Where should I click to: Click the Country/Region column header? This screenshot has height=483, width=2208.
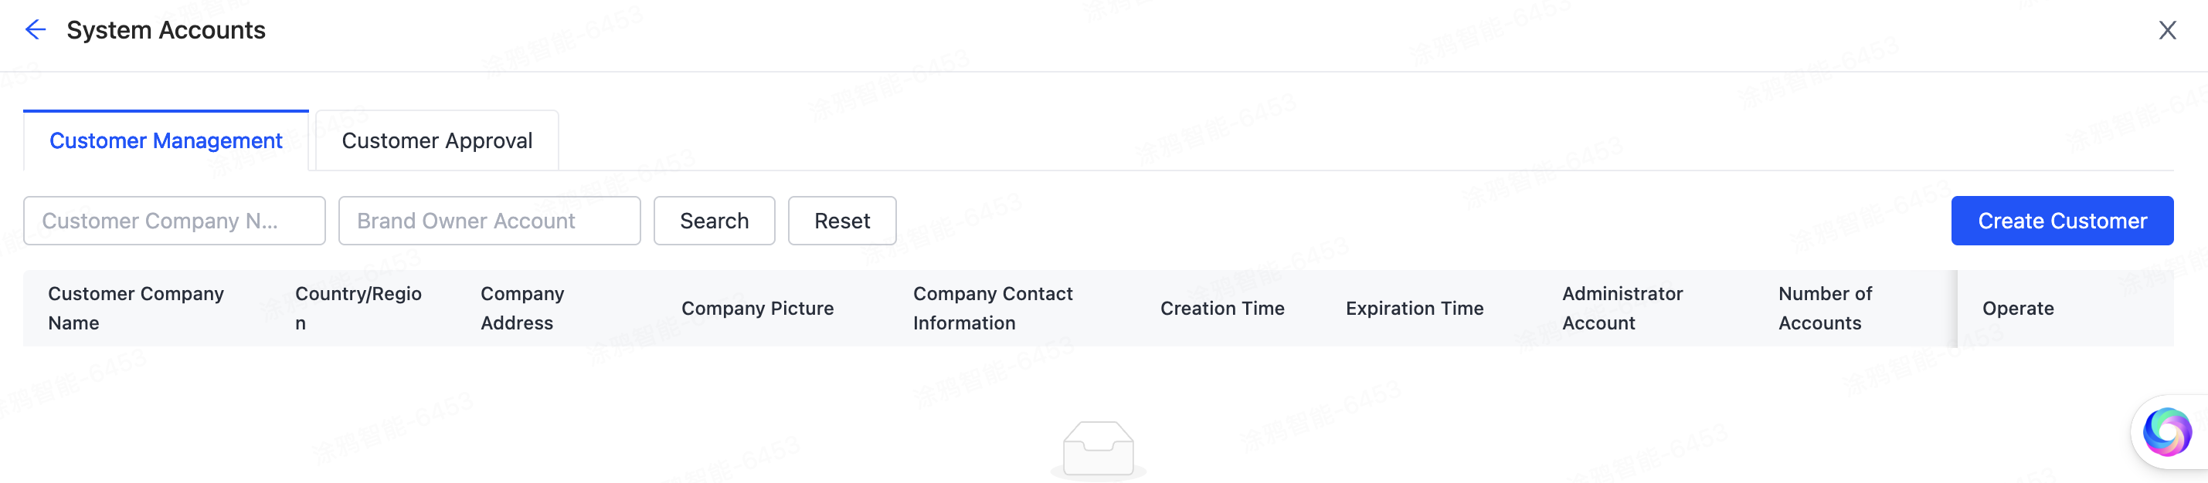pos(358,307)
